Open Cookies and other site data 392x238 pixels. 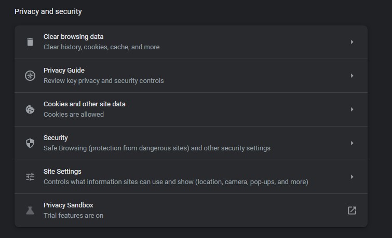(x=191, y=109)
